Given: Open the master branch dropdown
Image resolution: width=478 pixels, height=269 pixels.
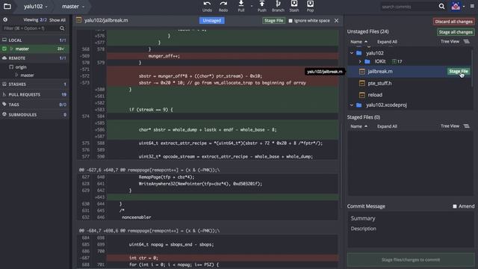Looking at the screenshot, I should 73,7.
